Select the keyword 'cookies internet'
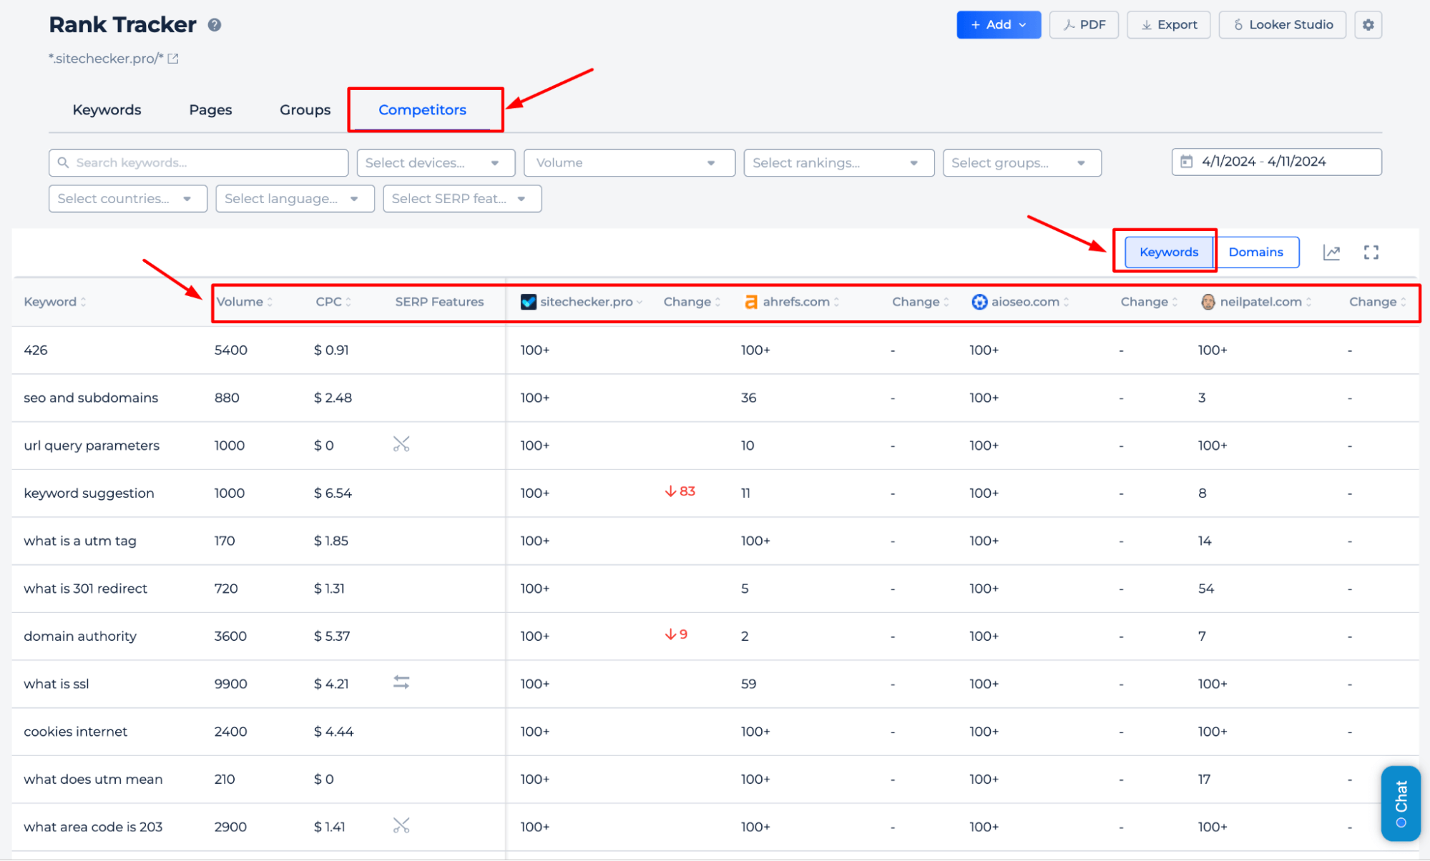 click(x=75, y=732)
